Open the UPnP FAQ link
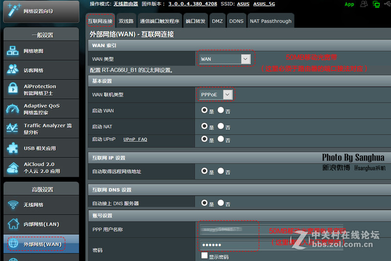This screenshot has height=261, width=391. coord(135,139)
